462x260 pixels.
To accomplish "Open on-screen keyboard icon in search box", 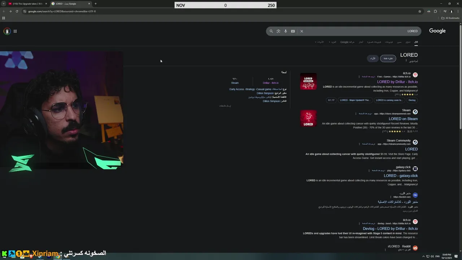I will pyautogui.click(x=293, y=31).
